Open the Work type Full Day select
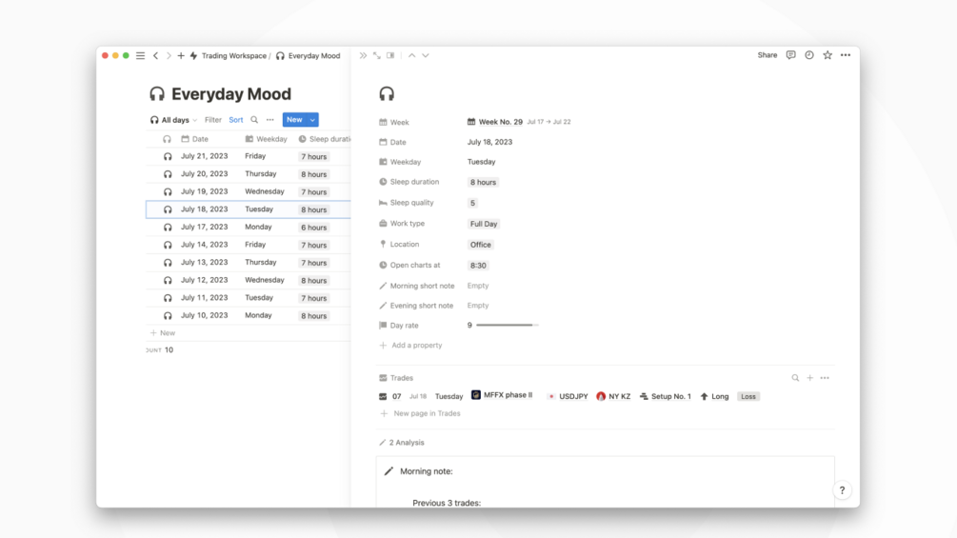This screenshot has height=538, width=957. pos(484,224)
